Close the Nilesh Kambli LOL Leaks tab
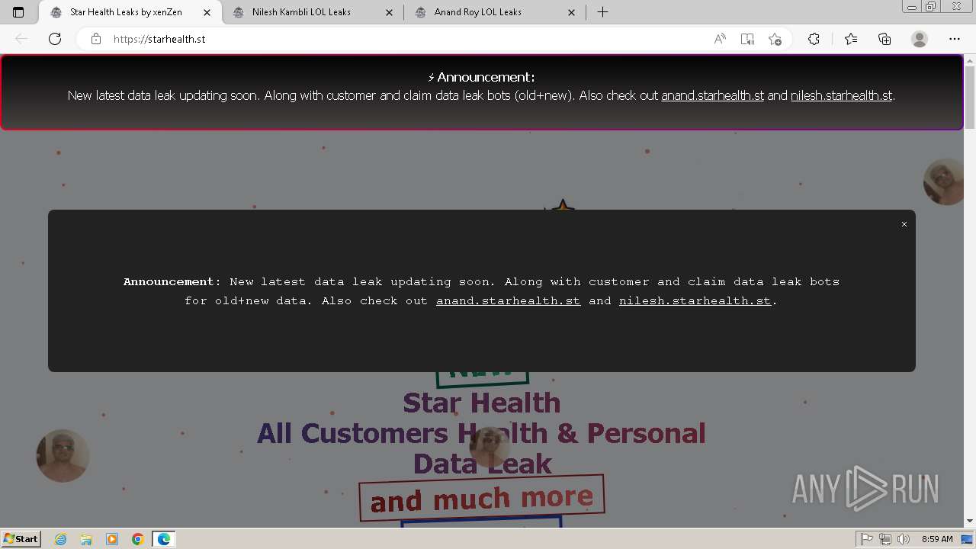This screenshot has height=549, width=976. [390, 12]
